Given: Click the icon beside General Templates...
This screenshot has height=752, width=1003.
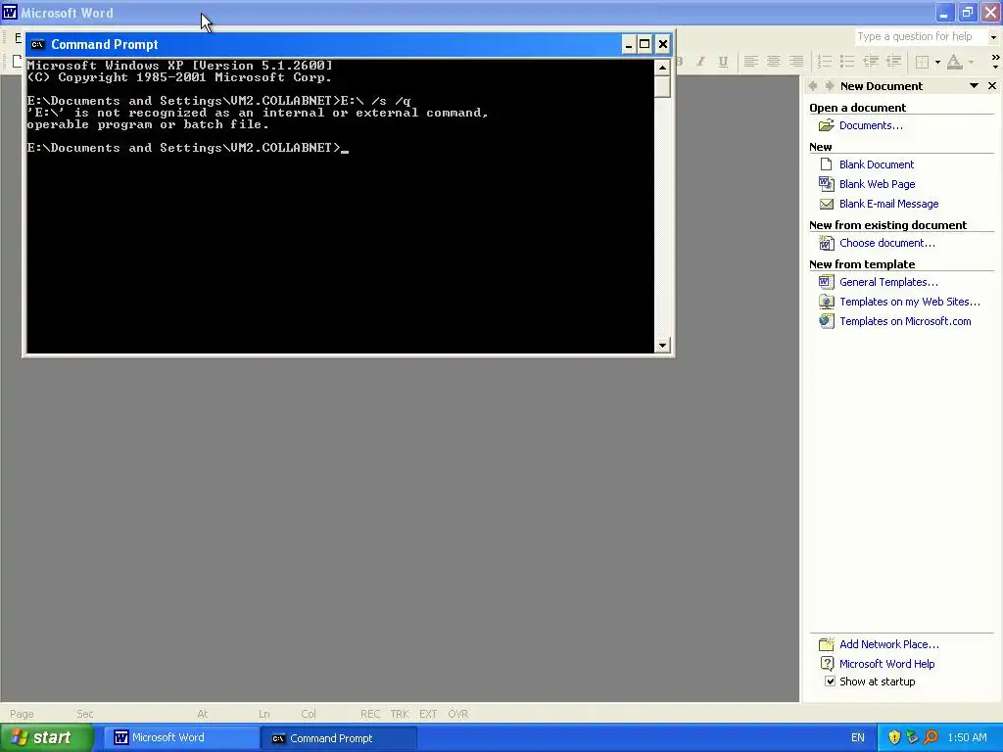Looking at the screenshot, I should [827, 282].
